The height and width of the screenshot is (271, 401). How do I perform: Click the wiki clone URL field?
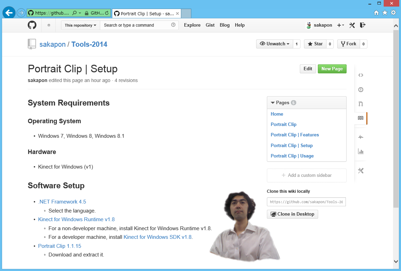(306, 202)
